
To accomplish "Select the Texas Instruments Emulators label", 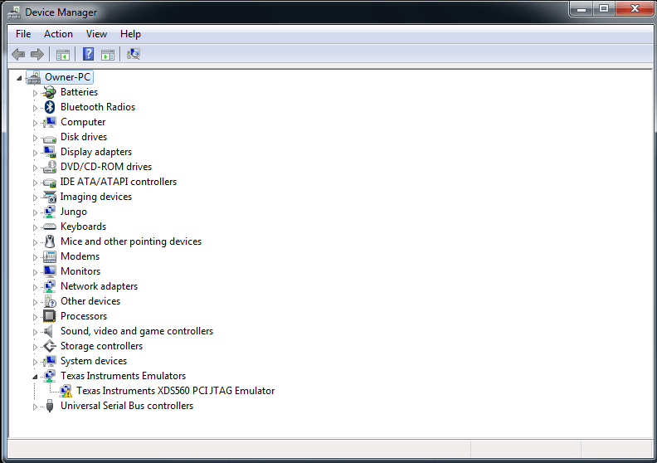I will pos(123,376).
